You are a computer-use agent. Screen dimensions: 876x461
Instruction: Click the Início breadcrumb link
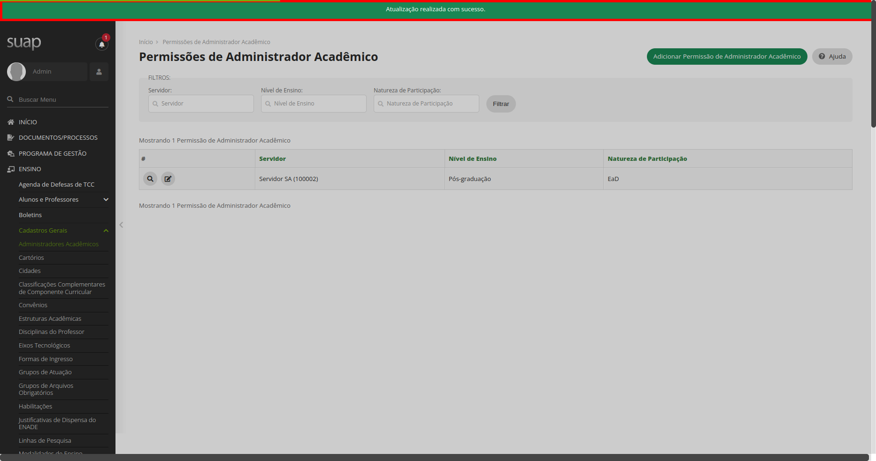(x=146, y=42)
